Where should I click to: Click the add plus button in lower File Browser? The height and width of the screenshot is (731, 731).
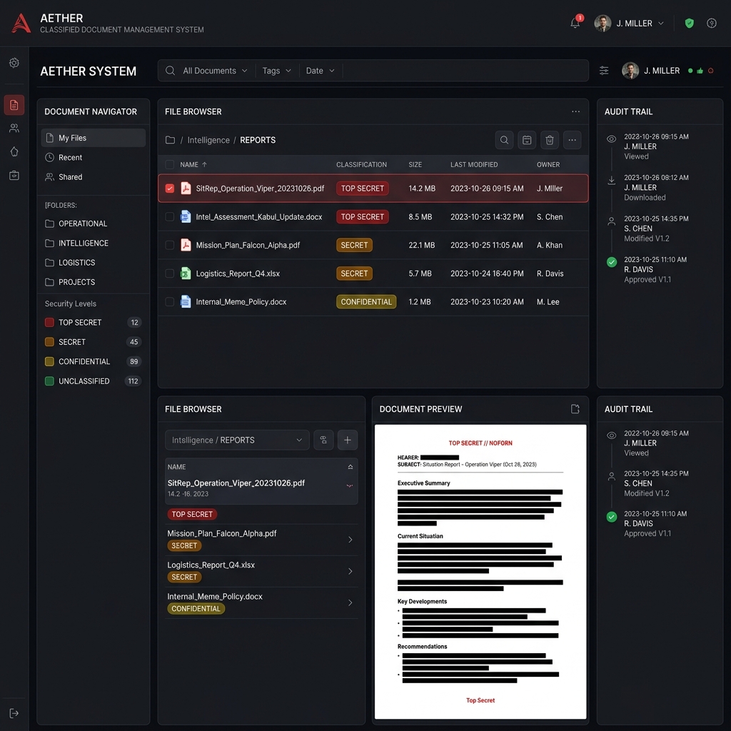coord(347,440)
